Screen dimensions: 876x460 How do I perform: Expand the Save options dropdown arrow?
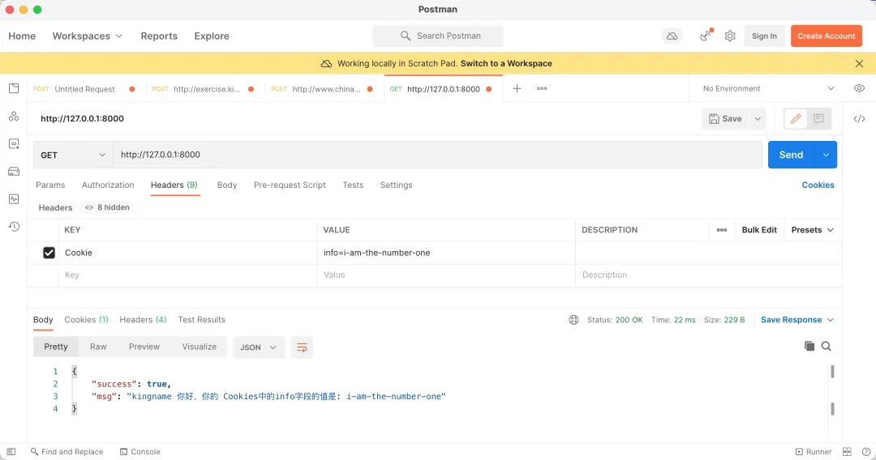pyautogui.click(x=758, y=119)
